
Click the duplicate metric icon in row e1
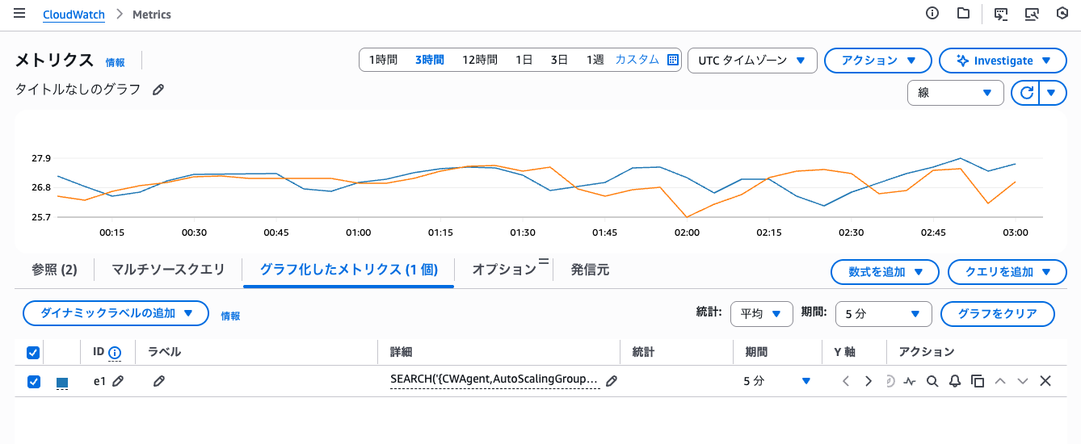(977, 381)
